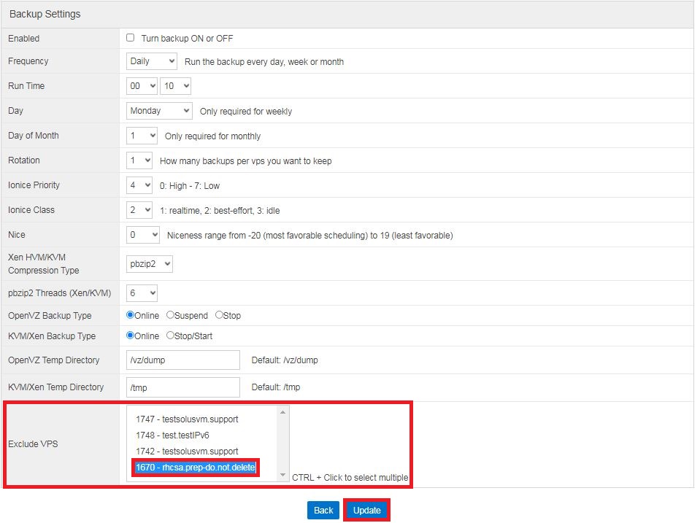Click the Update button
Screen dimensions: 700x523
tap(366, 511)
